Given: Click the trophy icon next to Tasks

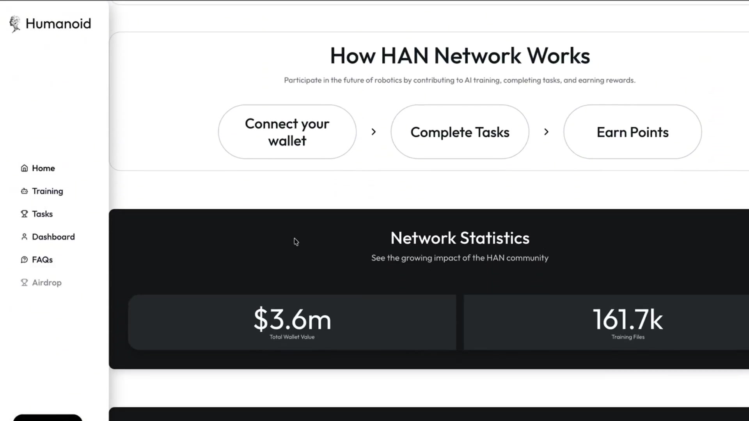Looking at the screenshot, I should (x=24, y=214).
